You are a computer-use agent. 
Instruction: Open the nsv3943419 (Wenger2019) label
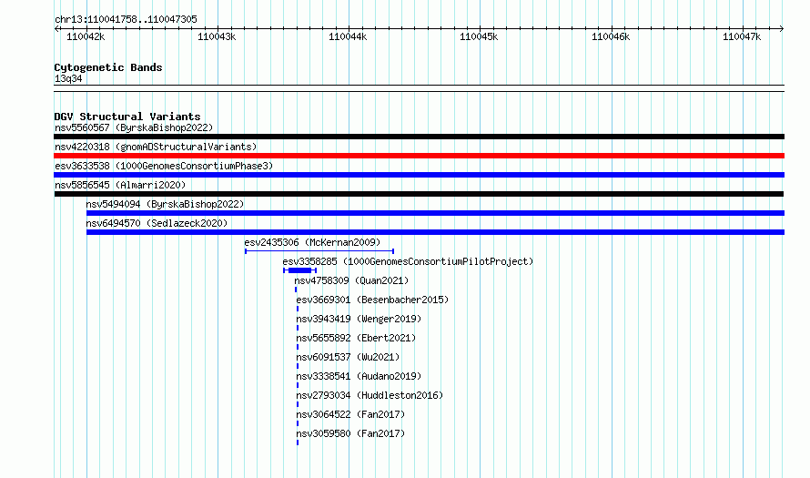359,319
